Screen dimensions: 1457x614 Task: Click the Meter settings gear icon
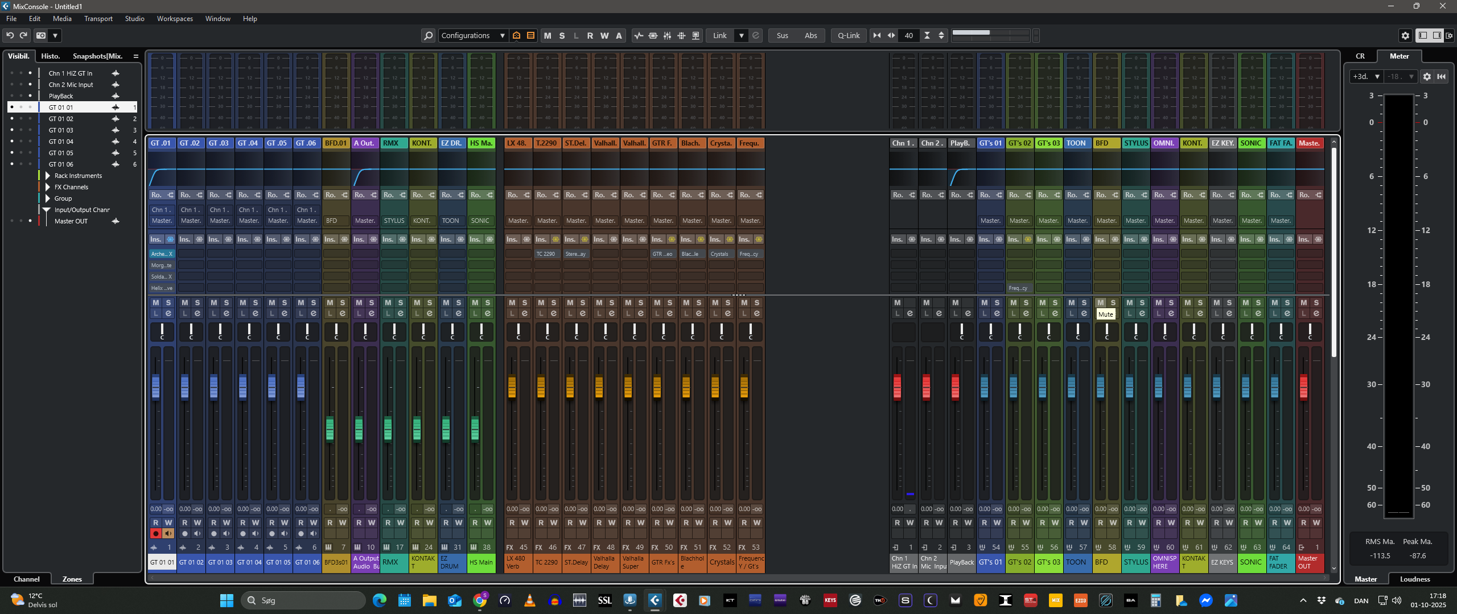pyautogui.click(x=1427, y=76)
